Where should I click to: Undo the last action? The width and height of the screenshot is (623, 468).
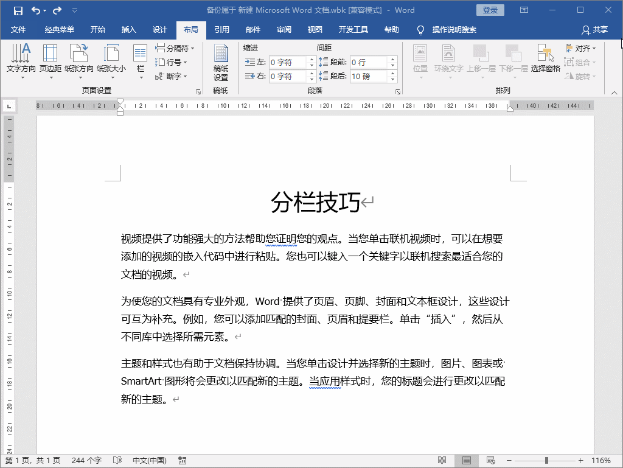click(x=36, y=10)
